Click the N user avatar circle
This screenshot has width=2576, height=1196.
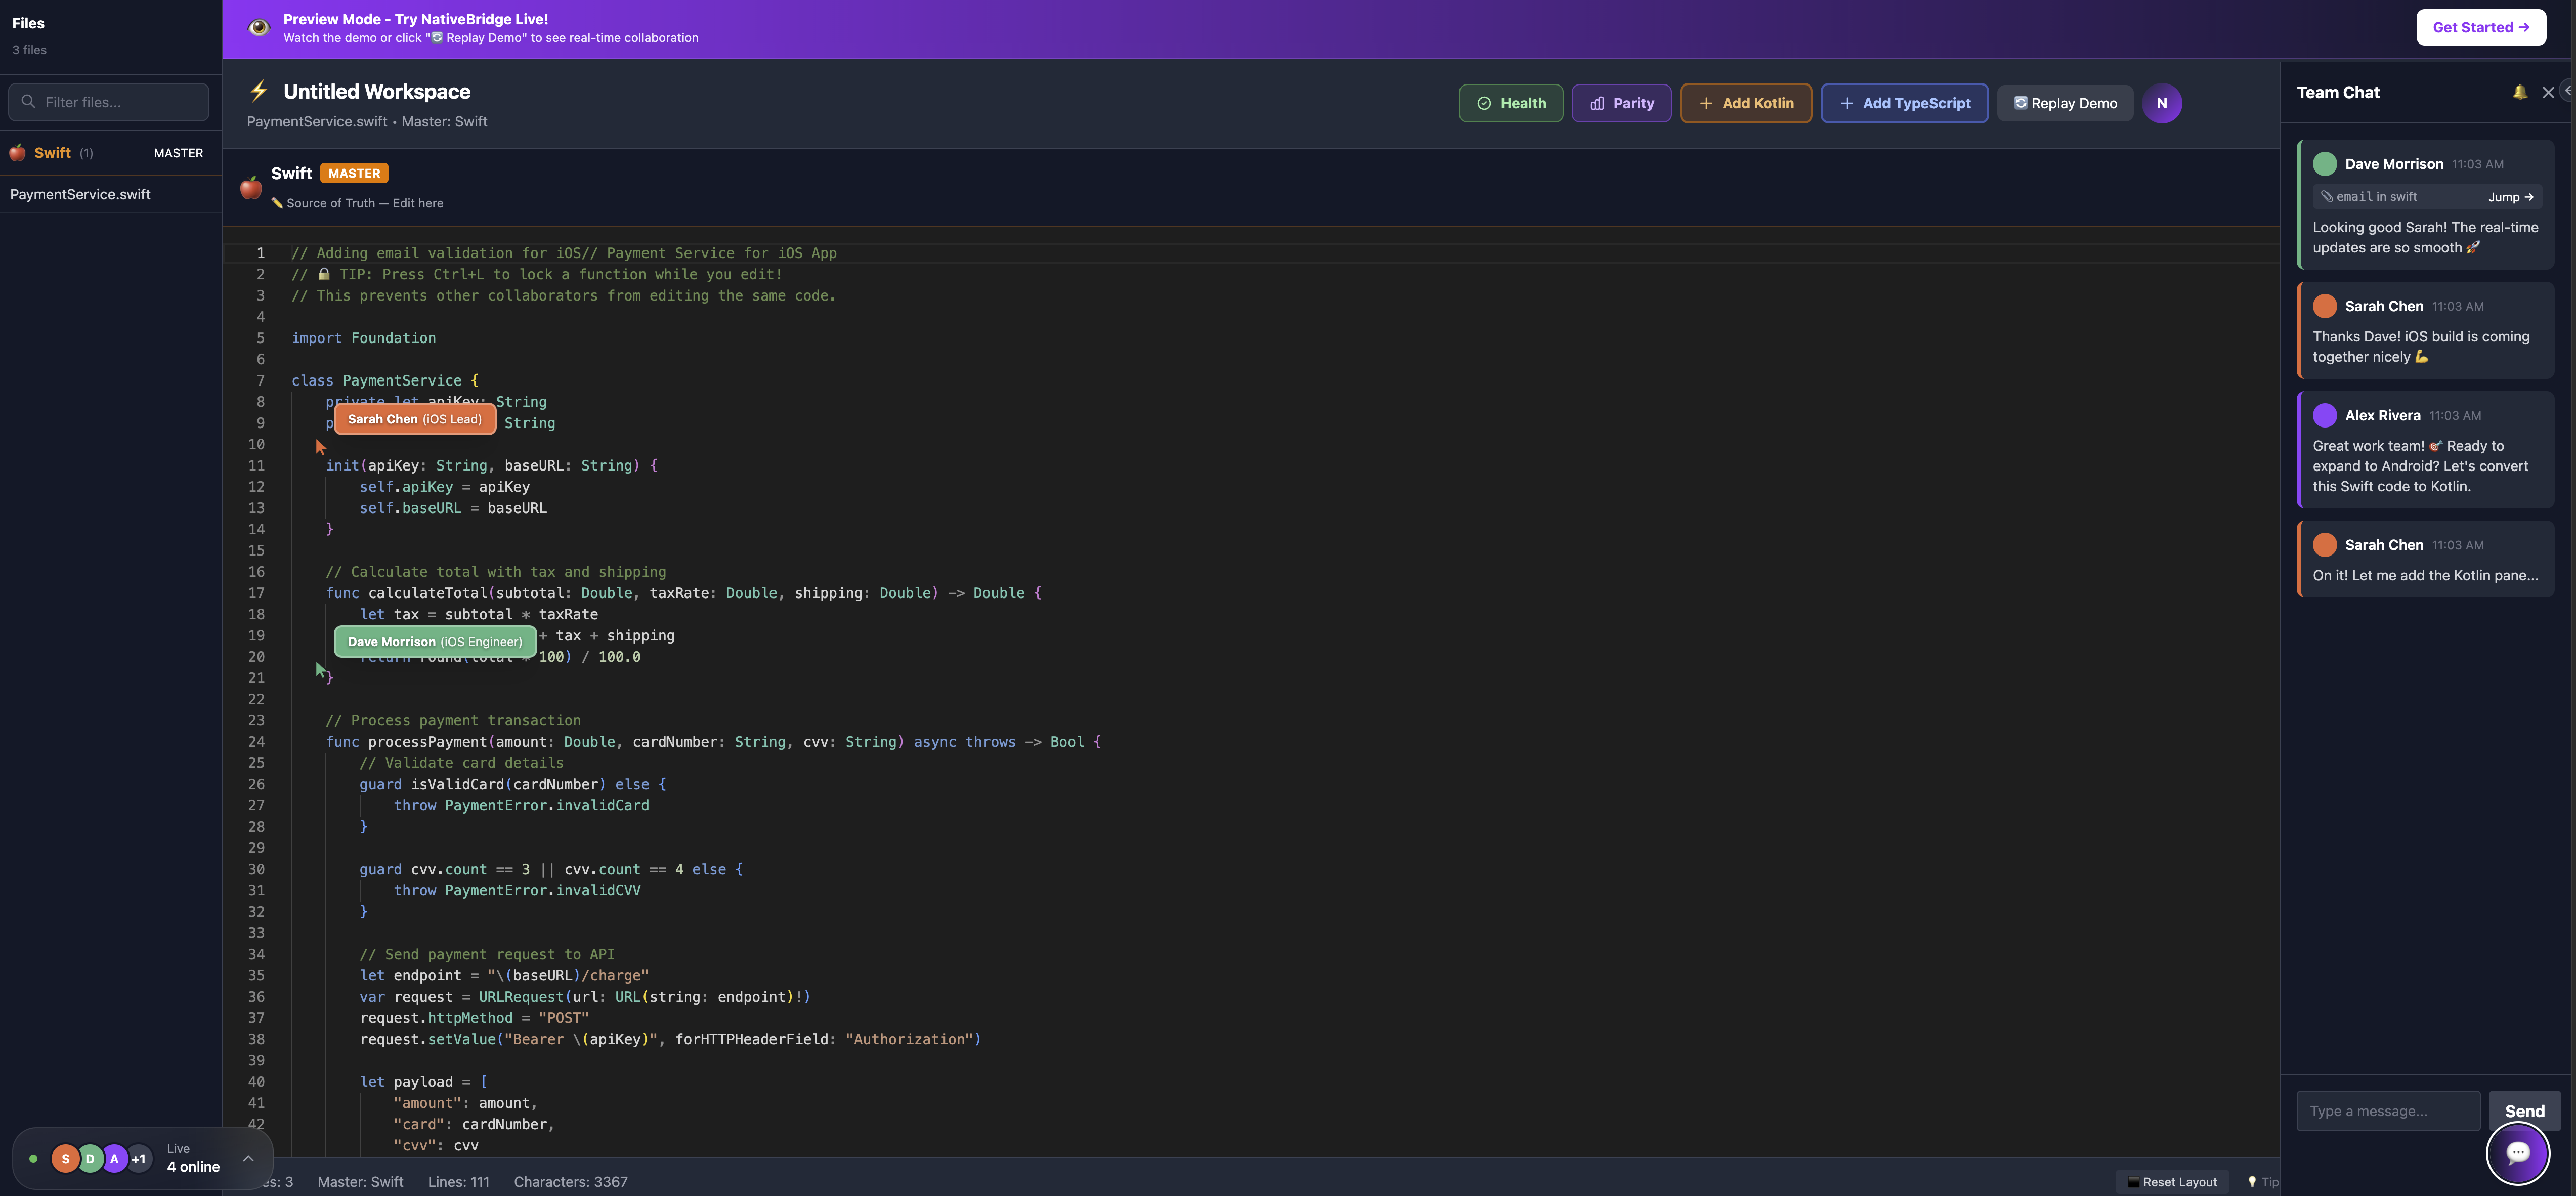tap(2162, 103)
